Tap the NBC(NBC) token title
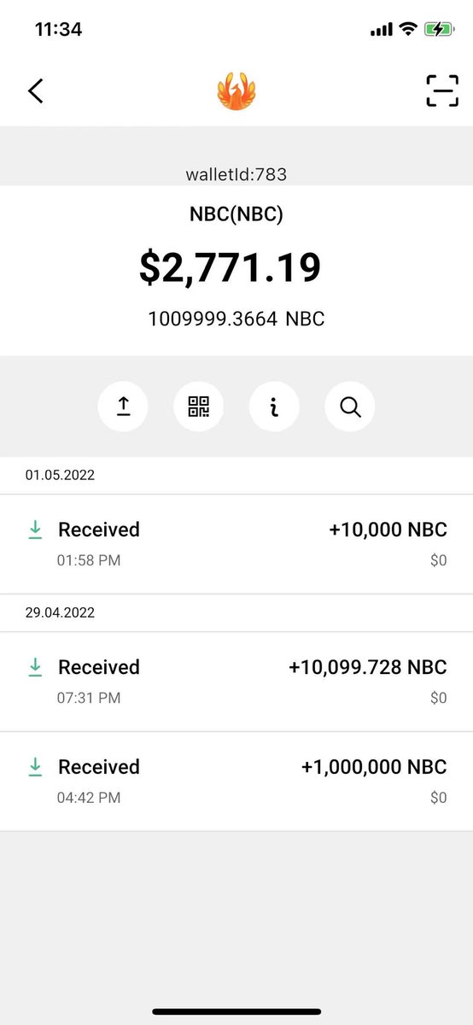Viewport: 473px width, 1025px height. pyautogui.click(x=236, y=214)
